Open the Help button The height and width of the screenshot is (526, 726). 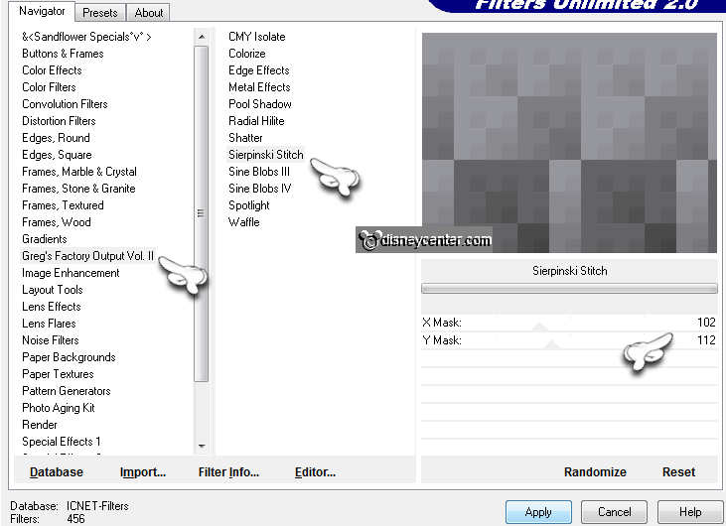pos(690,512)
